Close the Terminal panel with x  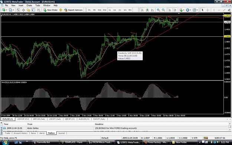1,123
